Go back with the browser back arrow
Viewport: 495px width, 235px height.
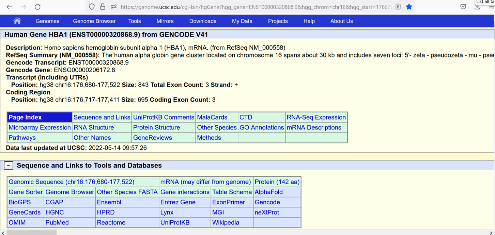coord(10,7)
